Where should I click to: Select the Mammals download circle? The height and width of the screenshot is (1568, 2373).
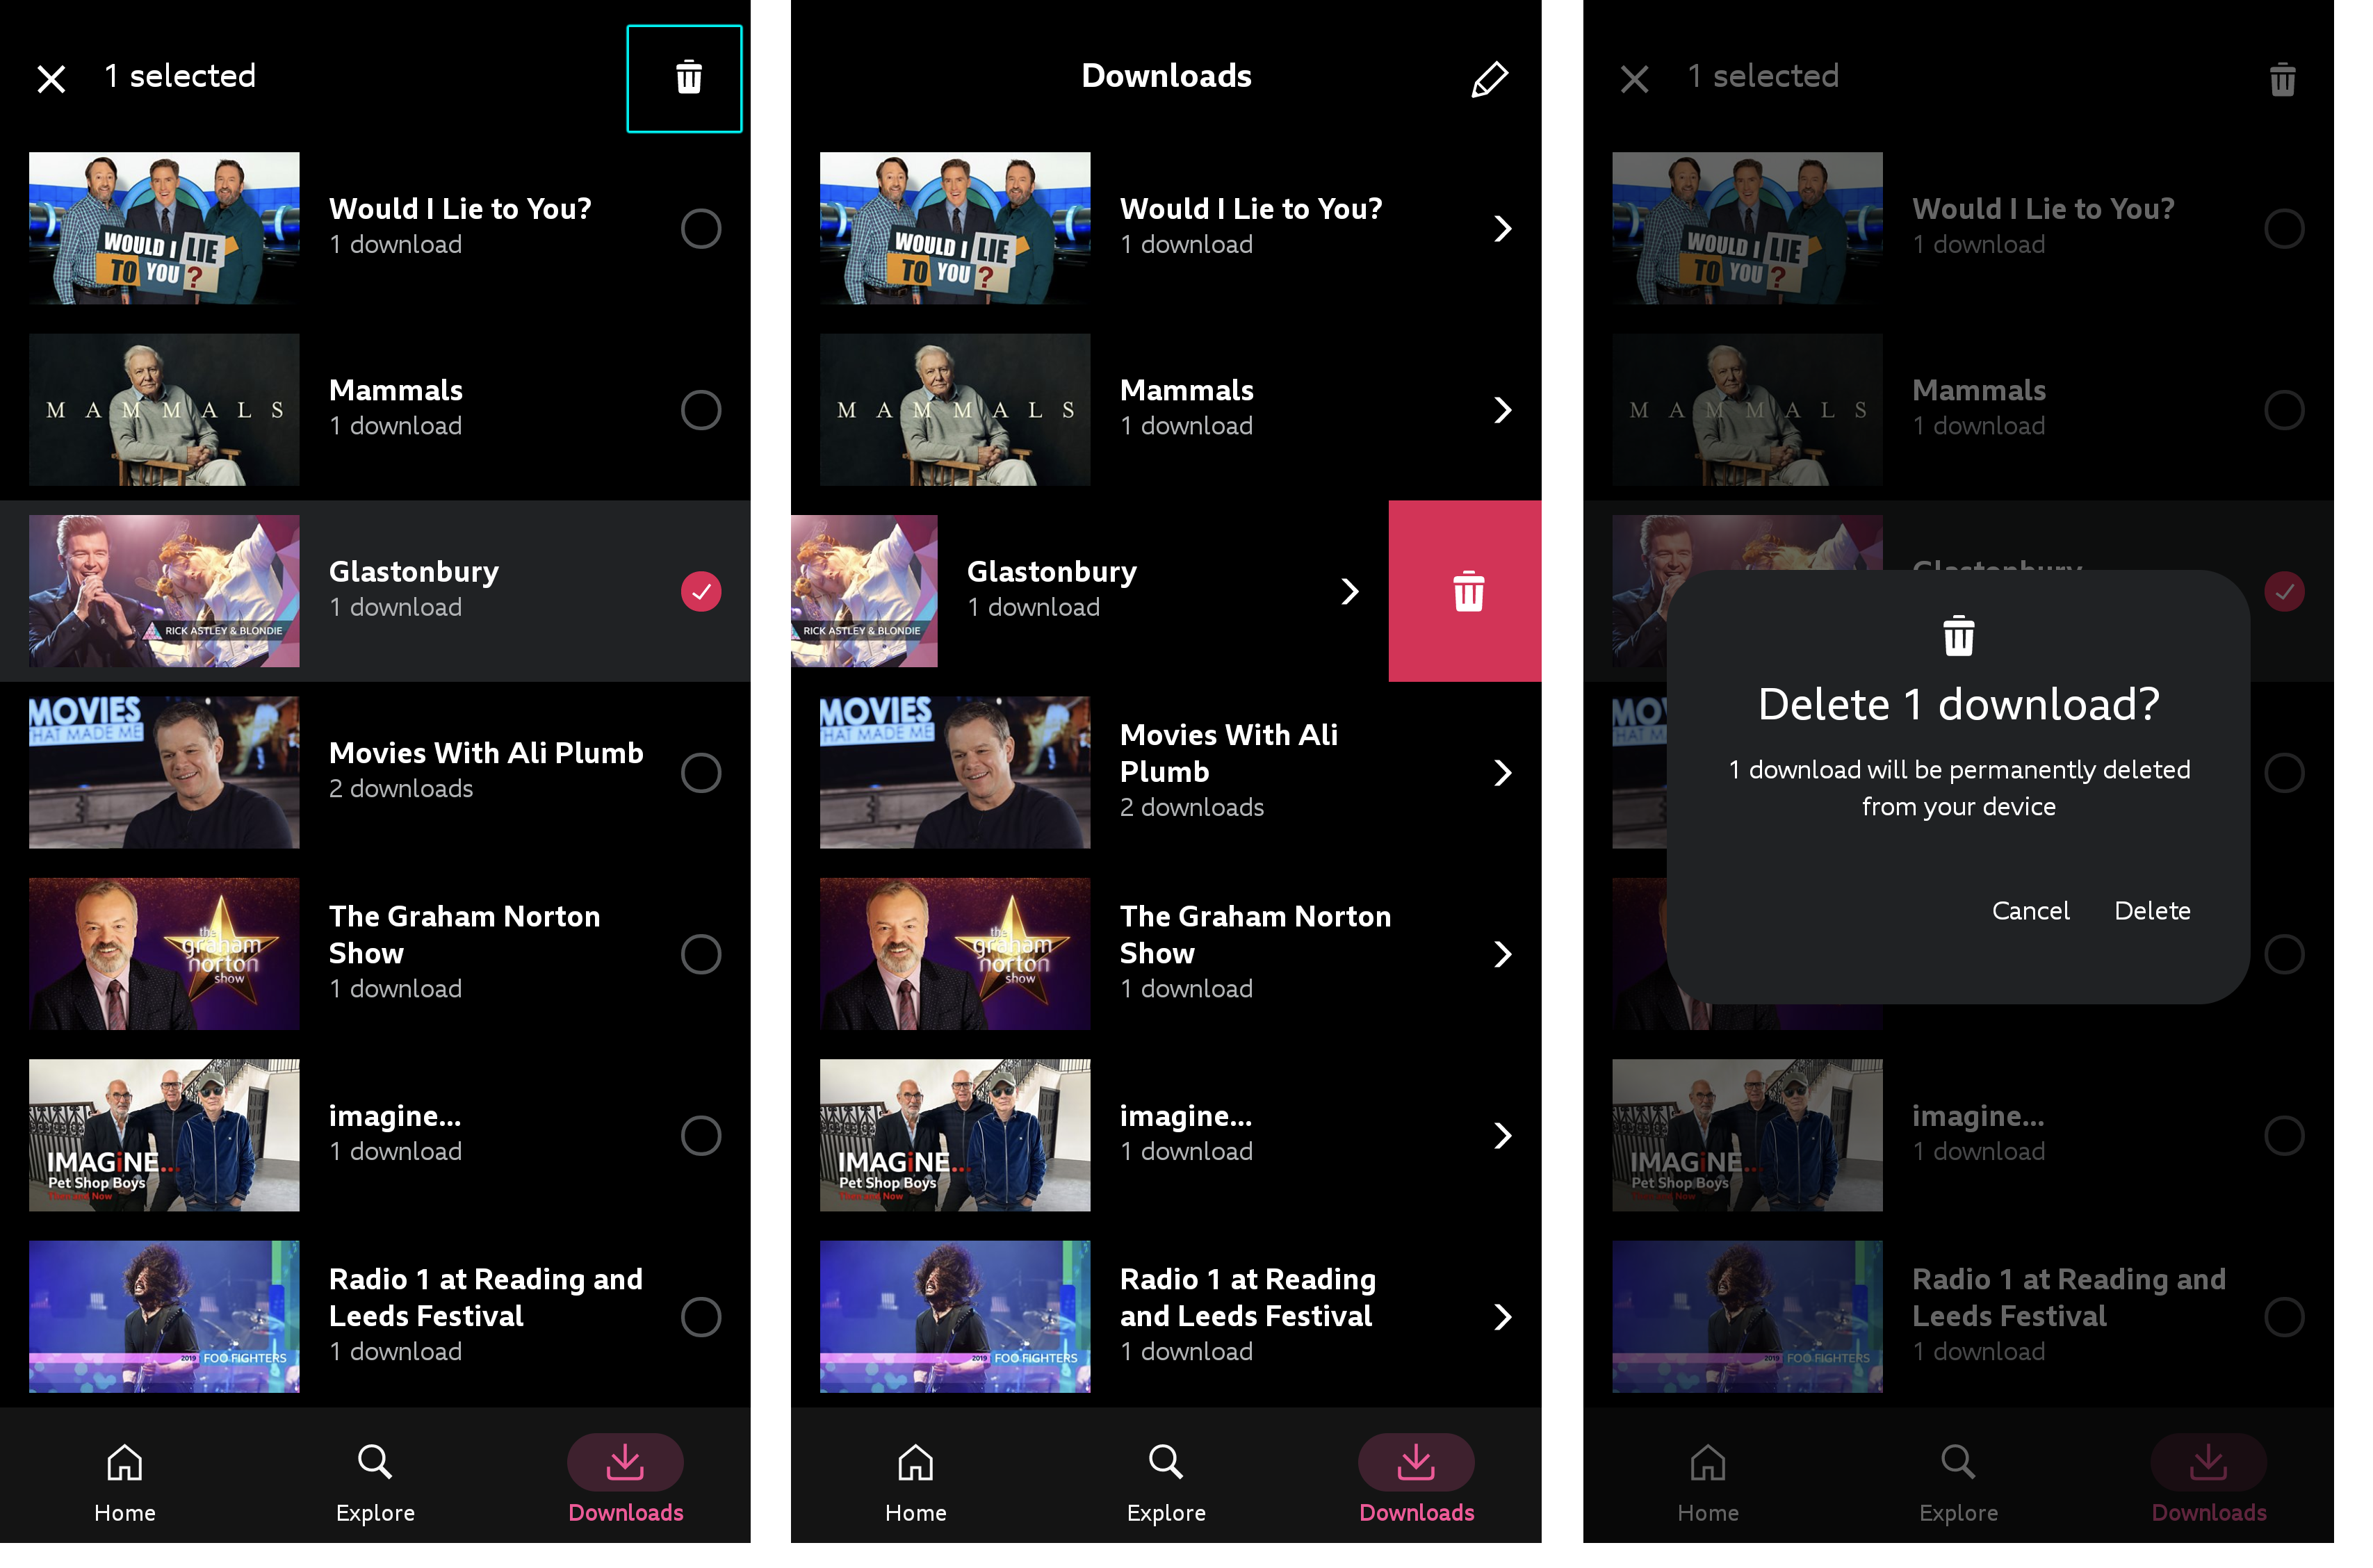[x=701, y=410]
